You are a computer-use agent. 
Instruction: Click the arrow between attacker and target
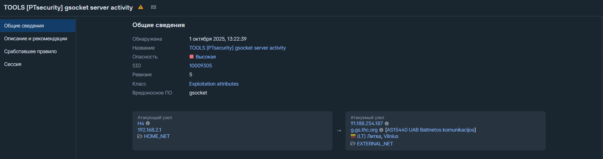pyautogui.click(x=339, y=131)
